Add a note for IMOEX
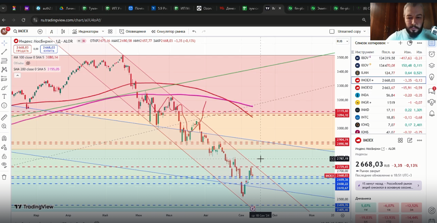This screenshot has height=223, width=437. click(410, 140)
